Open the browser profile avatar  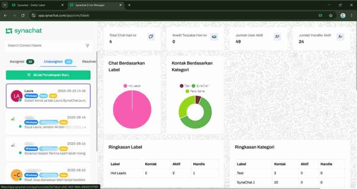(x=343, y=15)
